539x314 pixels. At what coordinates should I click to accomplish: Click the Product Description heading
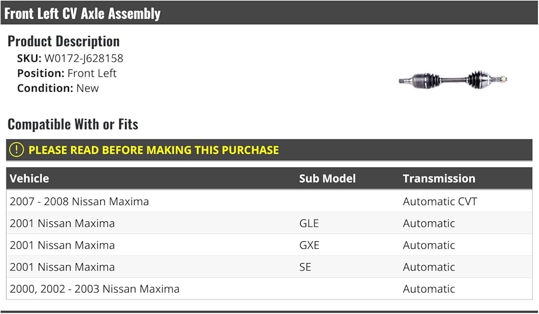pos(64,41)
